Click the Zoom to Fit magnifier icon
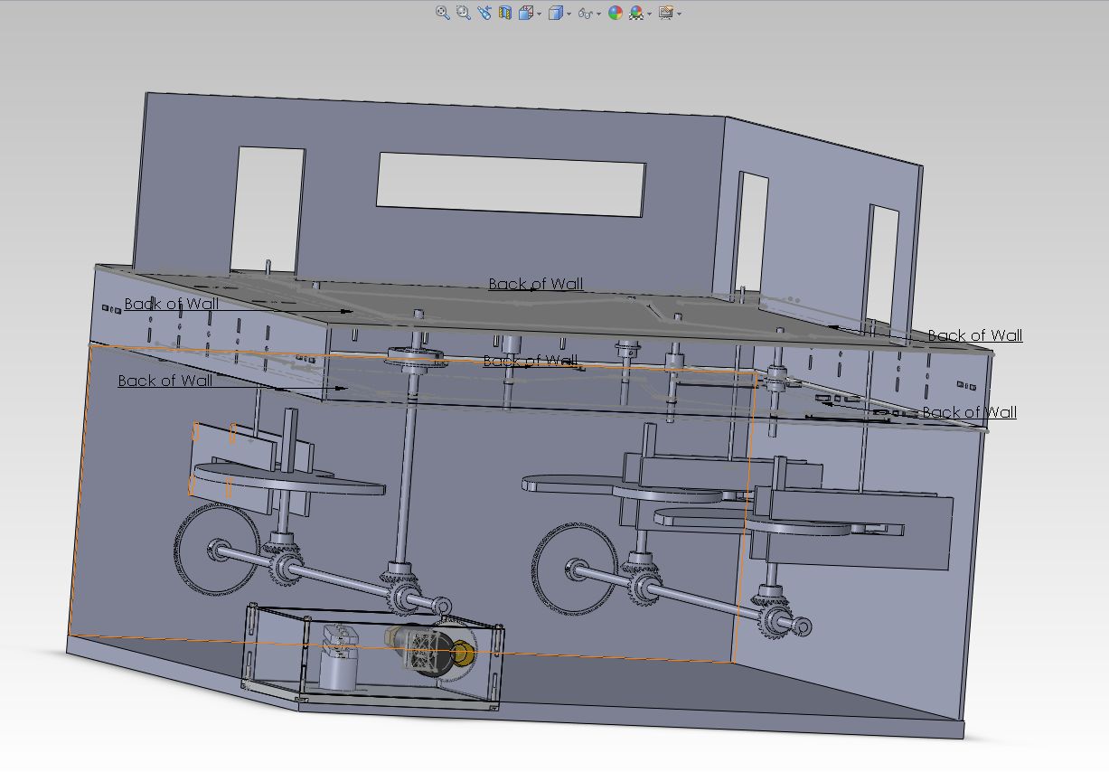 442,13
